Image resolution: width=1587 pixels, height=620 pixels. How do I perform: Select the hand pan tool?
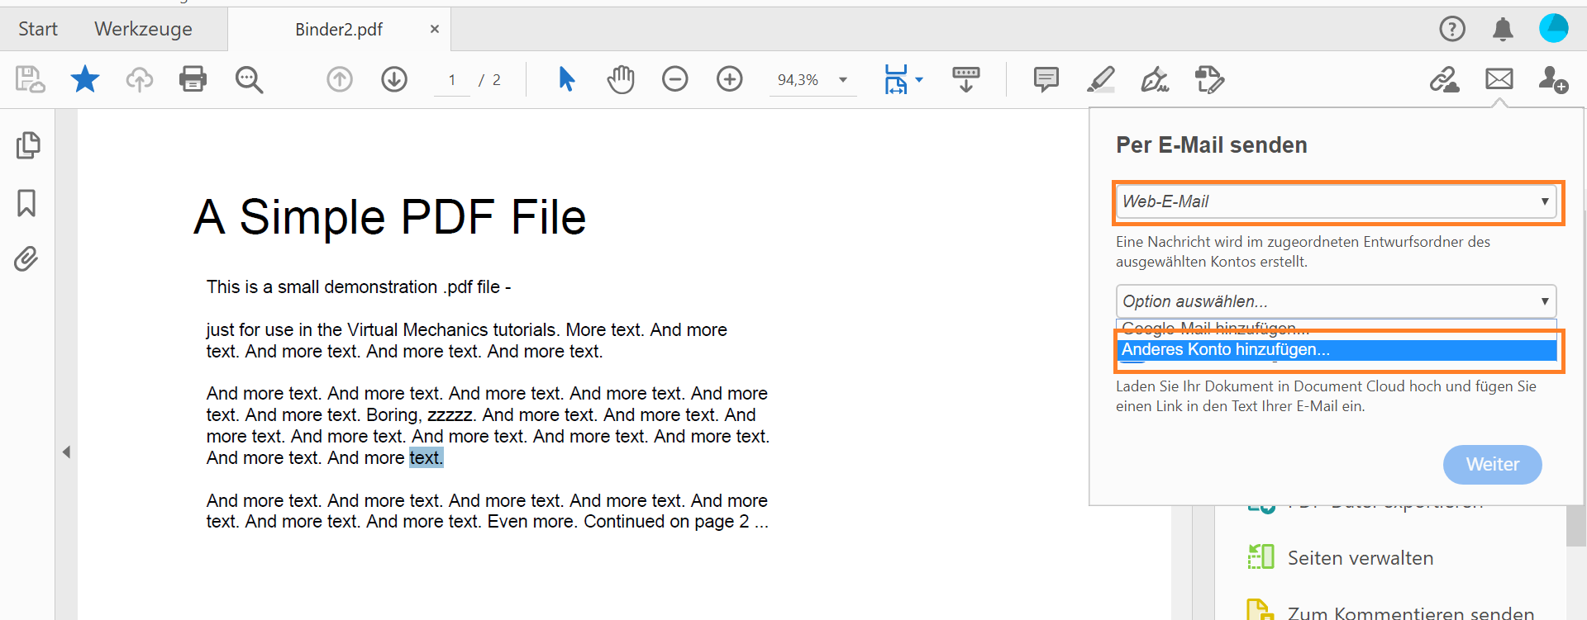(x=620, y=79)
